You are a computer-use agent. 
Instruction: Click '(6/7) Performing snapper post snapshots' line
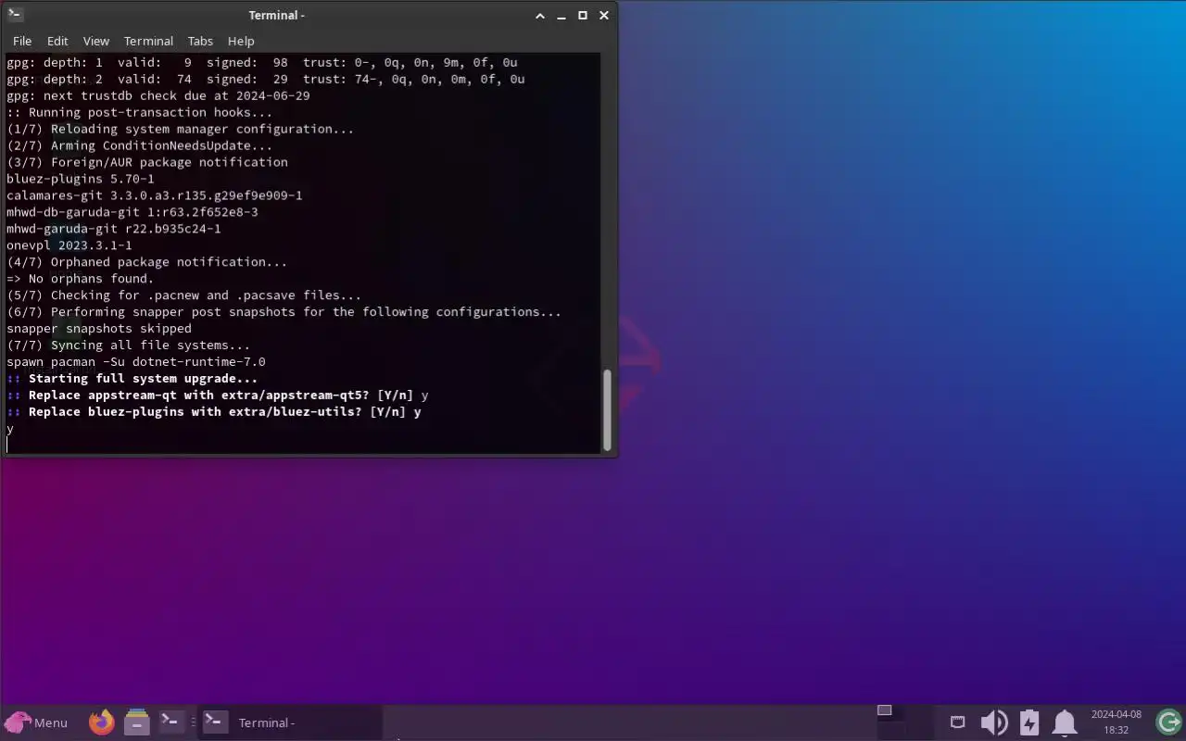coord(284,312)
